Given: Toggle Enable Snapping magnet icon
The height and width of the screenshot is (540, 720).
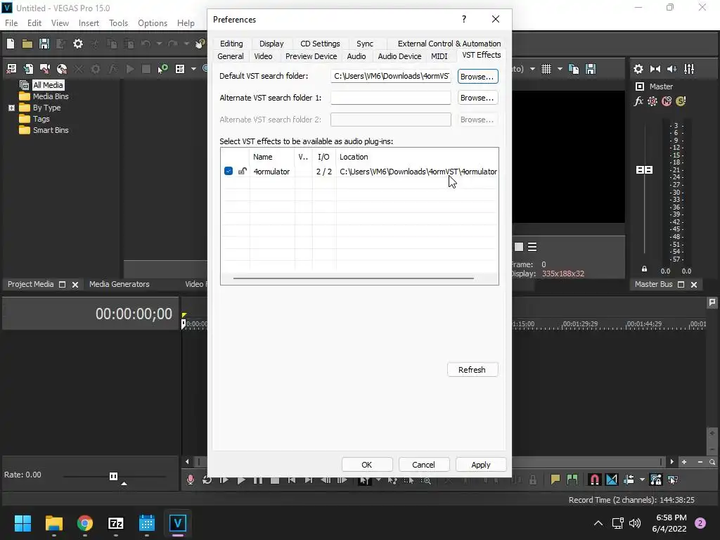Looking at the screenshot, I should pyautogui.click(x=594, y=480).
